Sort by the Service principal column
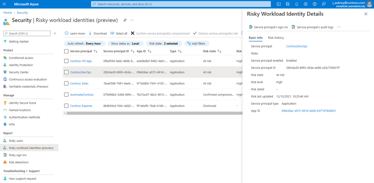This screenshot has width=374, height=183. pos(84,51)
